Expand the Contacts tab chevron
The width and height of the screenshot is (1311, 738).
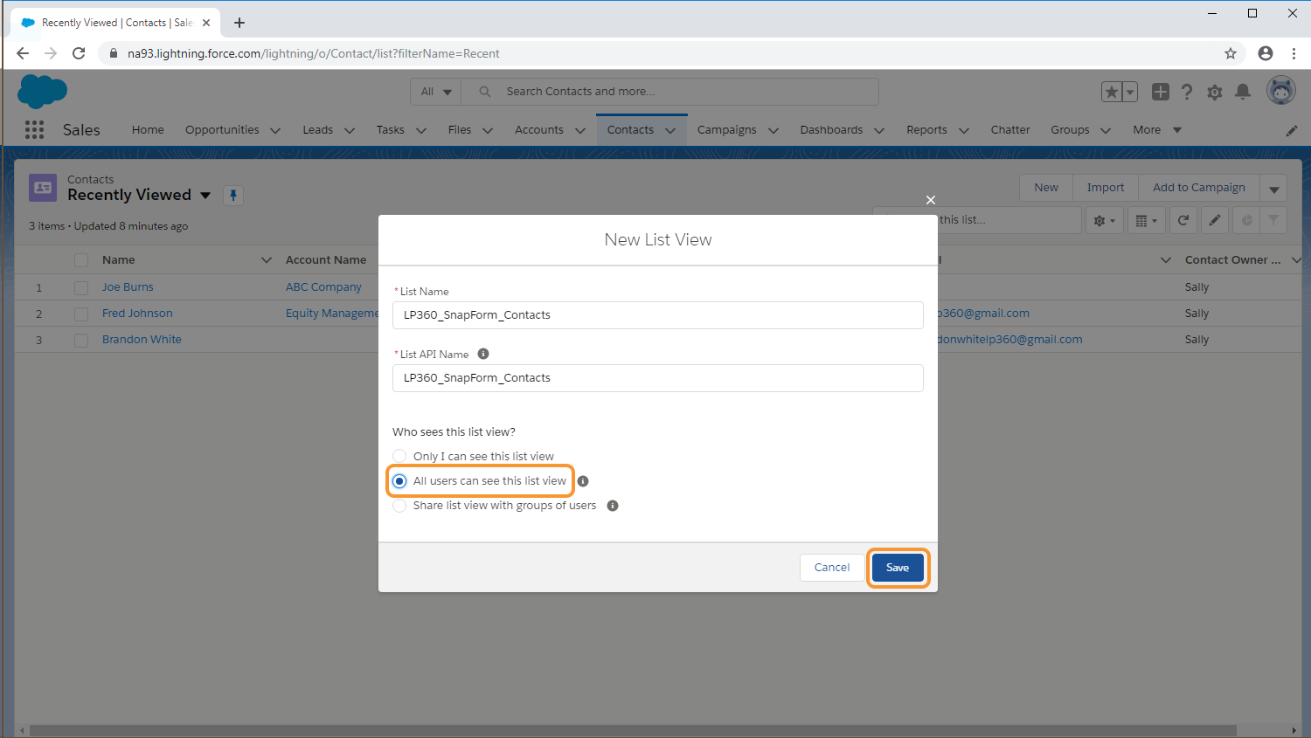670,131
